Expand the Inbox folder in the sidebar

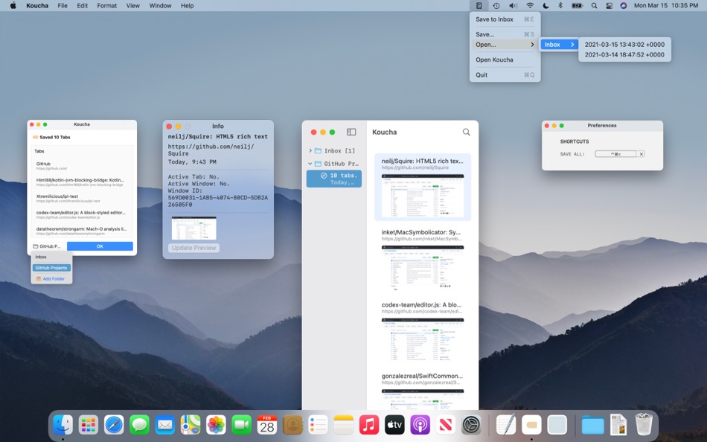click(x=310, y=150)
